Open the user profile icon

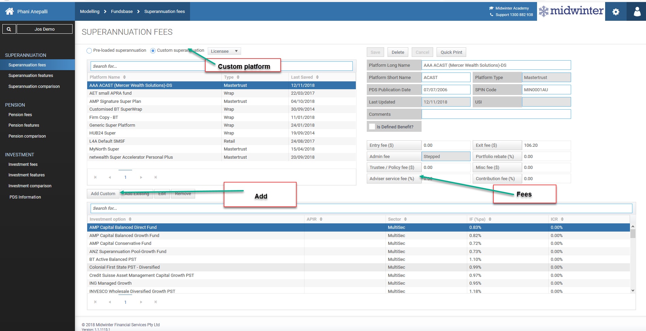click(x=637, y=12)
